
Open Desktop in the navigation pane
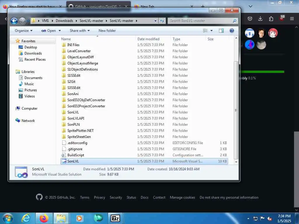coord(31,47)
